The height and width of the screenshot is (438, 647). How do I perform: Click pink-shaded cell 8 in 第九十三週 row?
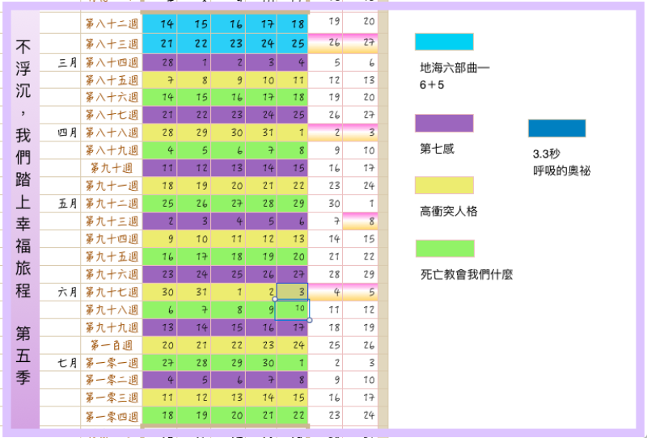tap(360, 221)
